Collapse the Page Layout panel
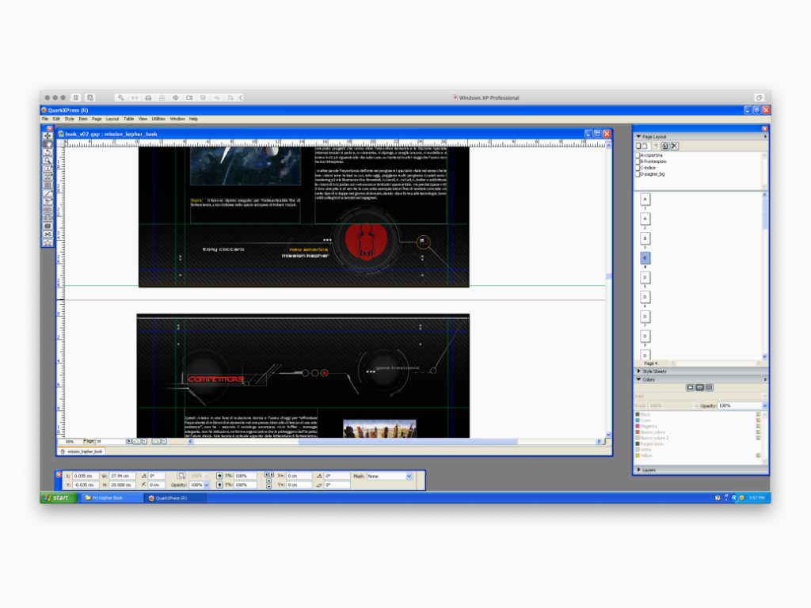 click(638, 136)
